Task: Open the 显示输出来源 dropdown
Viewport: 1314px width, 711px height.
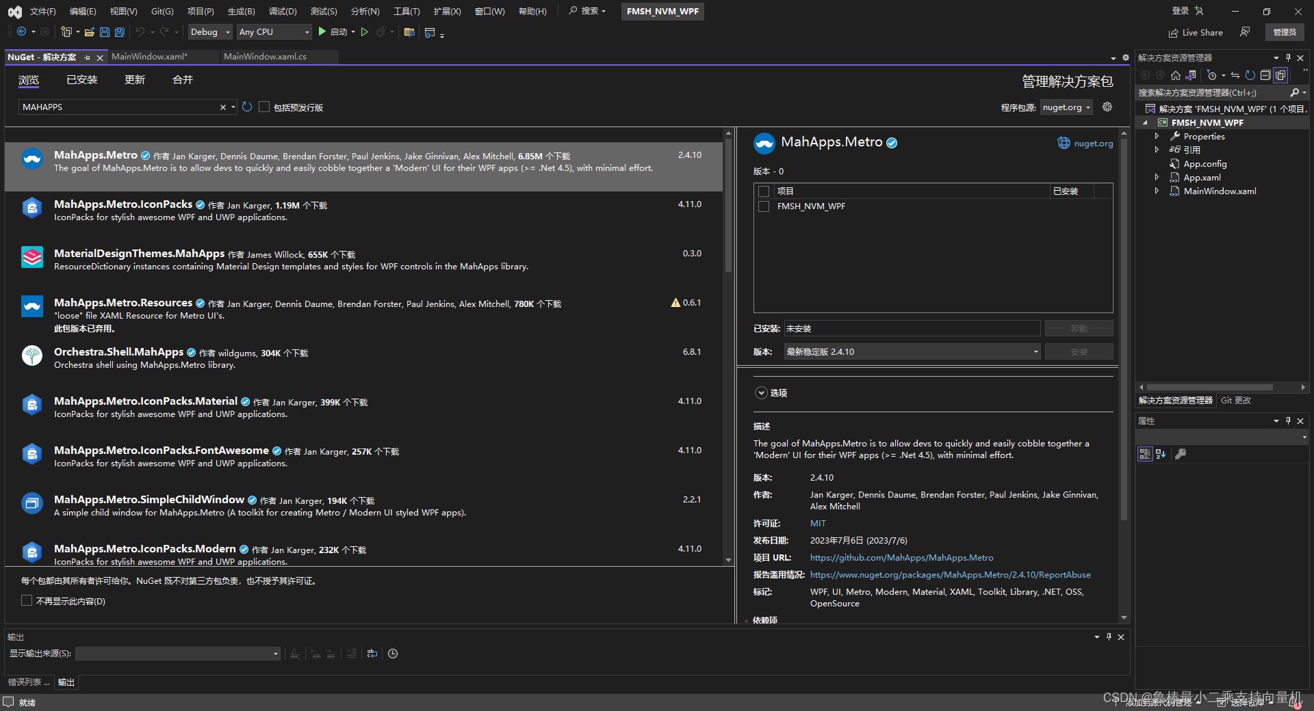Action: pos(178,654)
